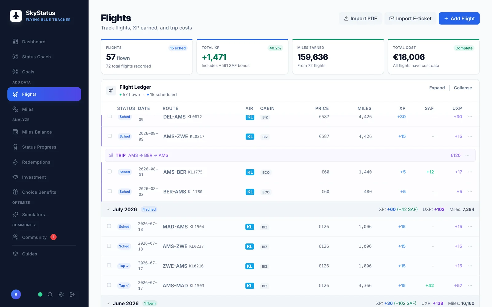Viewport: 492px width, 307px height.
Task: Open the more menu for AMS-BER KL1775
Action: (470, 172)
